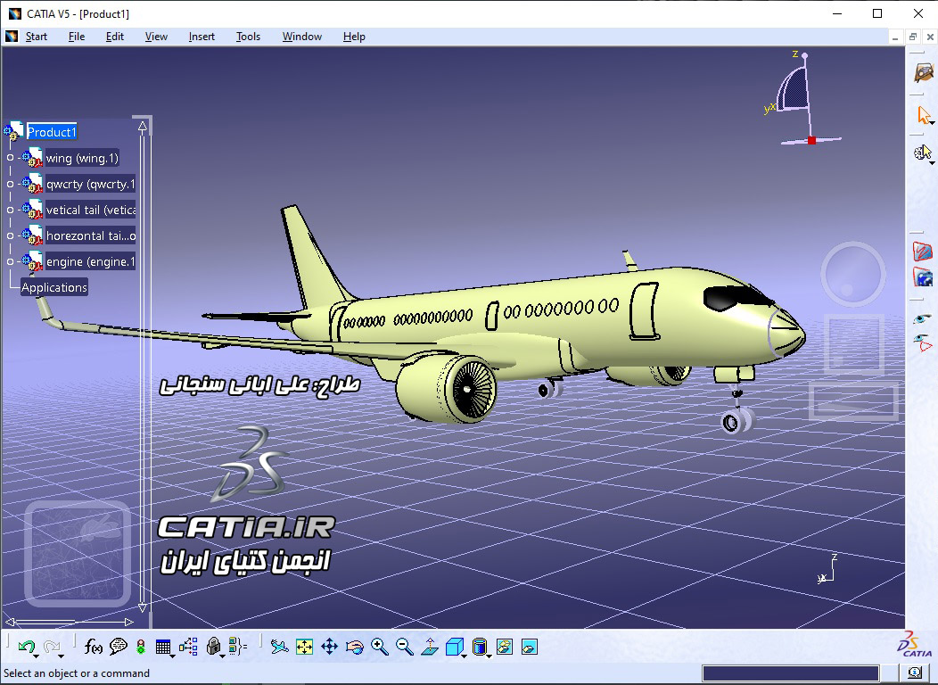Open the Design Table grid icon
Image resolution: width=938 pixels, height=685 pixels.
(x=162, y=647)
